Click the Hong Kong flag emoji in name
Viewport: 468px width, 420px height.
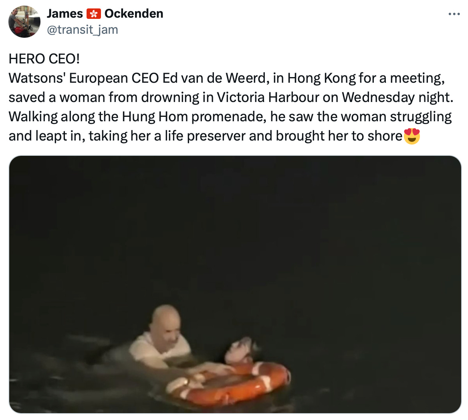pyautogui.click(x=94, y=14)
